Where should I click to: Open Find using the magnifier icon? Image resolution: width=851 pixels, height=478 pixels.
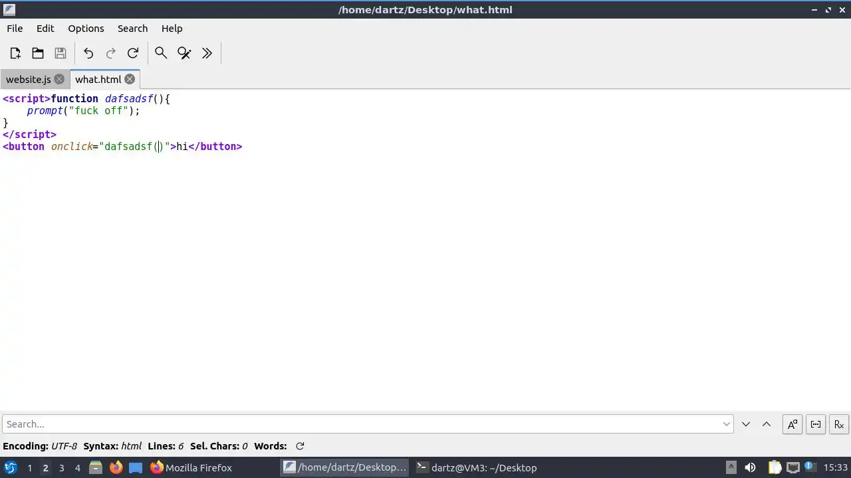click(161, 53)
